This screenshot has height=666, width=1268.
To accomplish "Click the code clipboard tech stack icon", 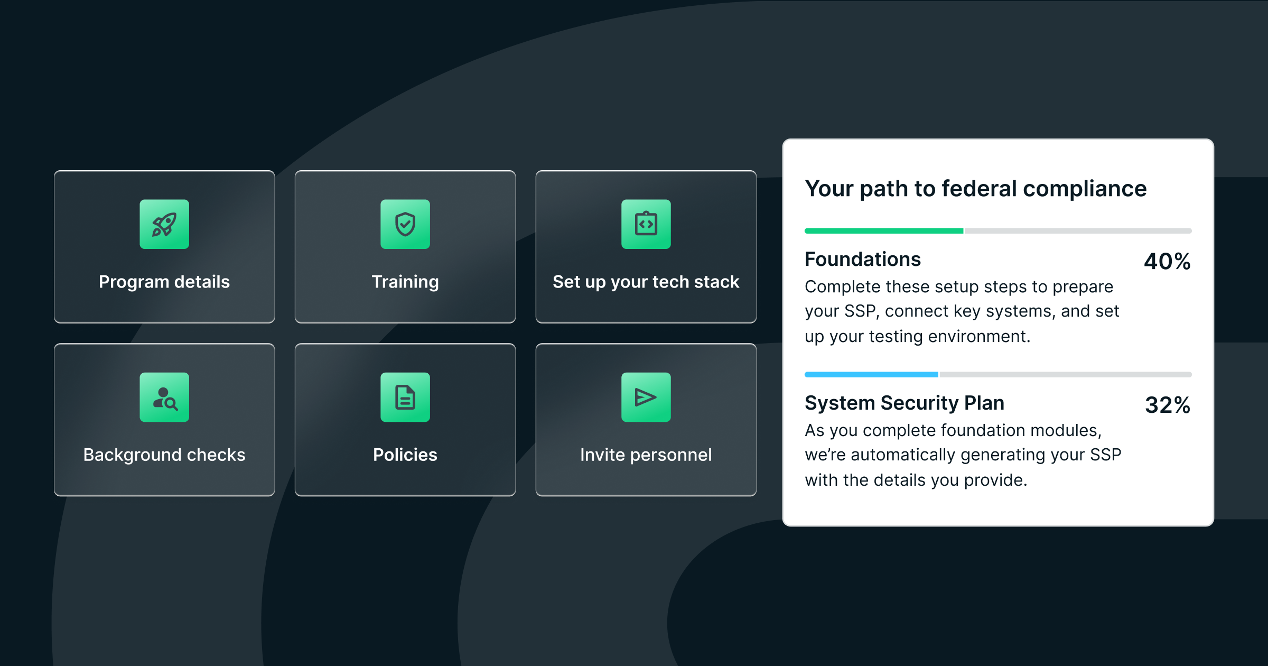I will 646,224.
